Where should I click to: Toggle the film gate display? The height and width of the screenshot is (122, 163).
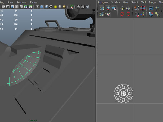click(8, 7)
